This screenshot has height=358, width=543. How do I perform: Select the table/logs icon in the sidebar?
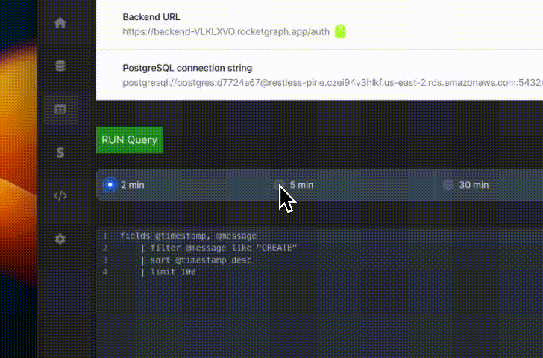point(60,110)
